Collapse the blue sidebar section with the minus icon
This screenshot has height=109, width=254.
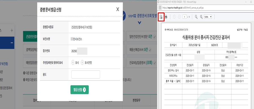[12, 43]
